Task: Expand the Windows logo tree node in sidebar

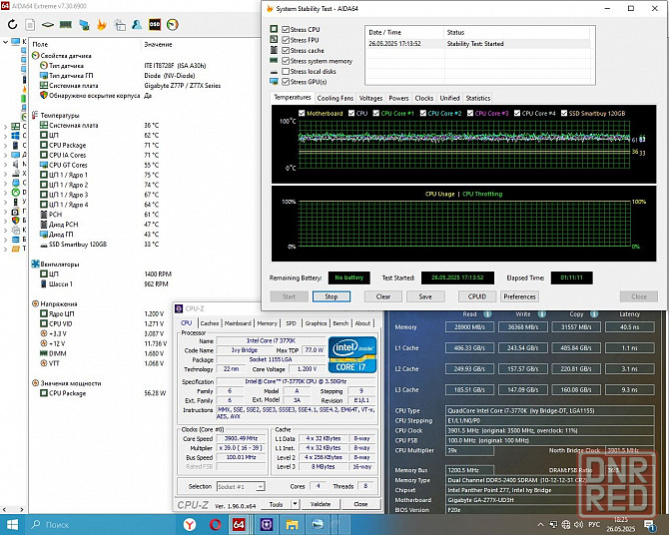Action: coord(5,136)
